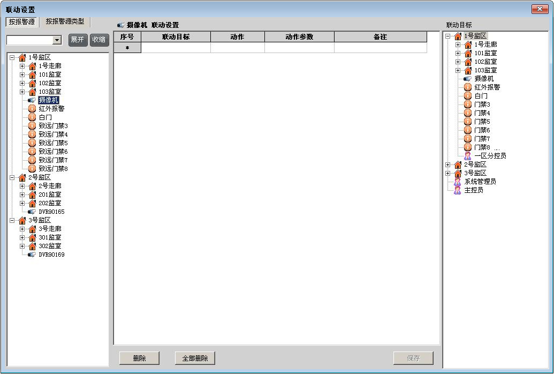Collapse the 1号监区 node in left tree
This screenshot has height=374, width=554.
(x=12, y=57)
